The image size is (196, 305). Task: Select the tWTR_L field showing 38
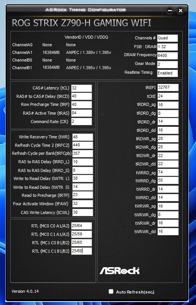point(83,178)
